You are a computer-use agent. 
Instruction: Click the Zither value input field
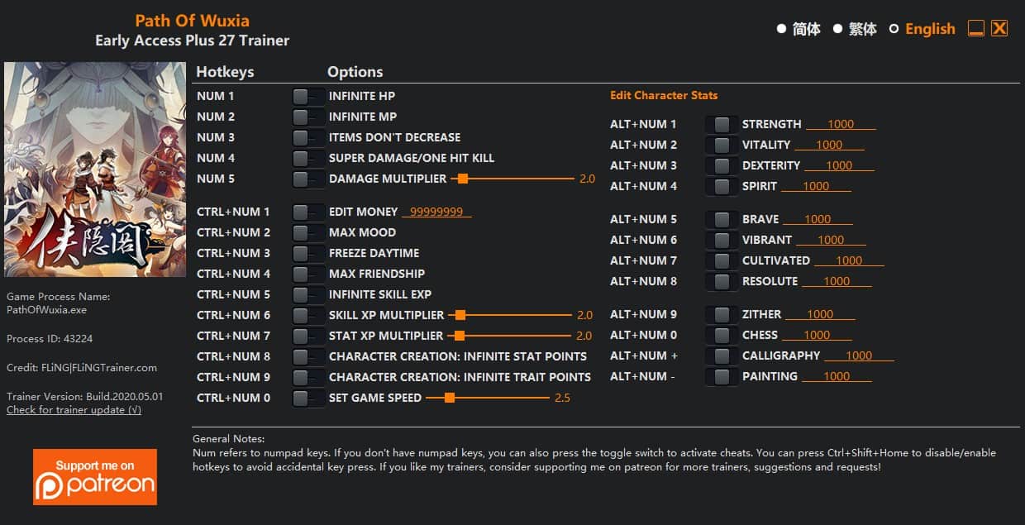[820, 314]
